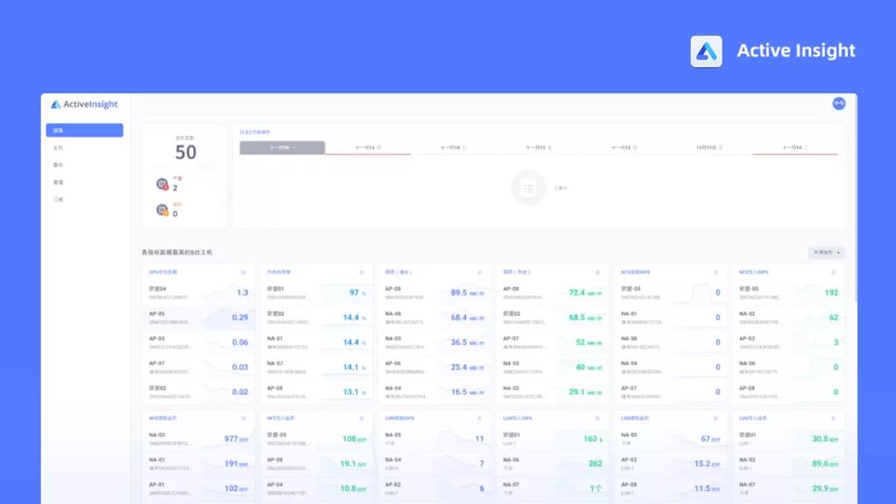The height and width of the screenshot is (504, 896).
Task: Open the metrics filter dropdown above the cards
Action: pyautogui.click(x=826, y=252)
